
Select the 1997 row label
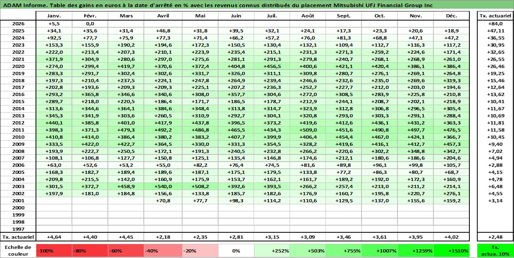[18, 229]
